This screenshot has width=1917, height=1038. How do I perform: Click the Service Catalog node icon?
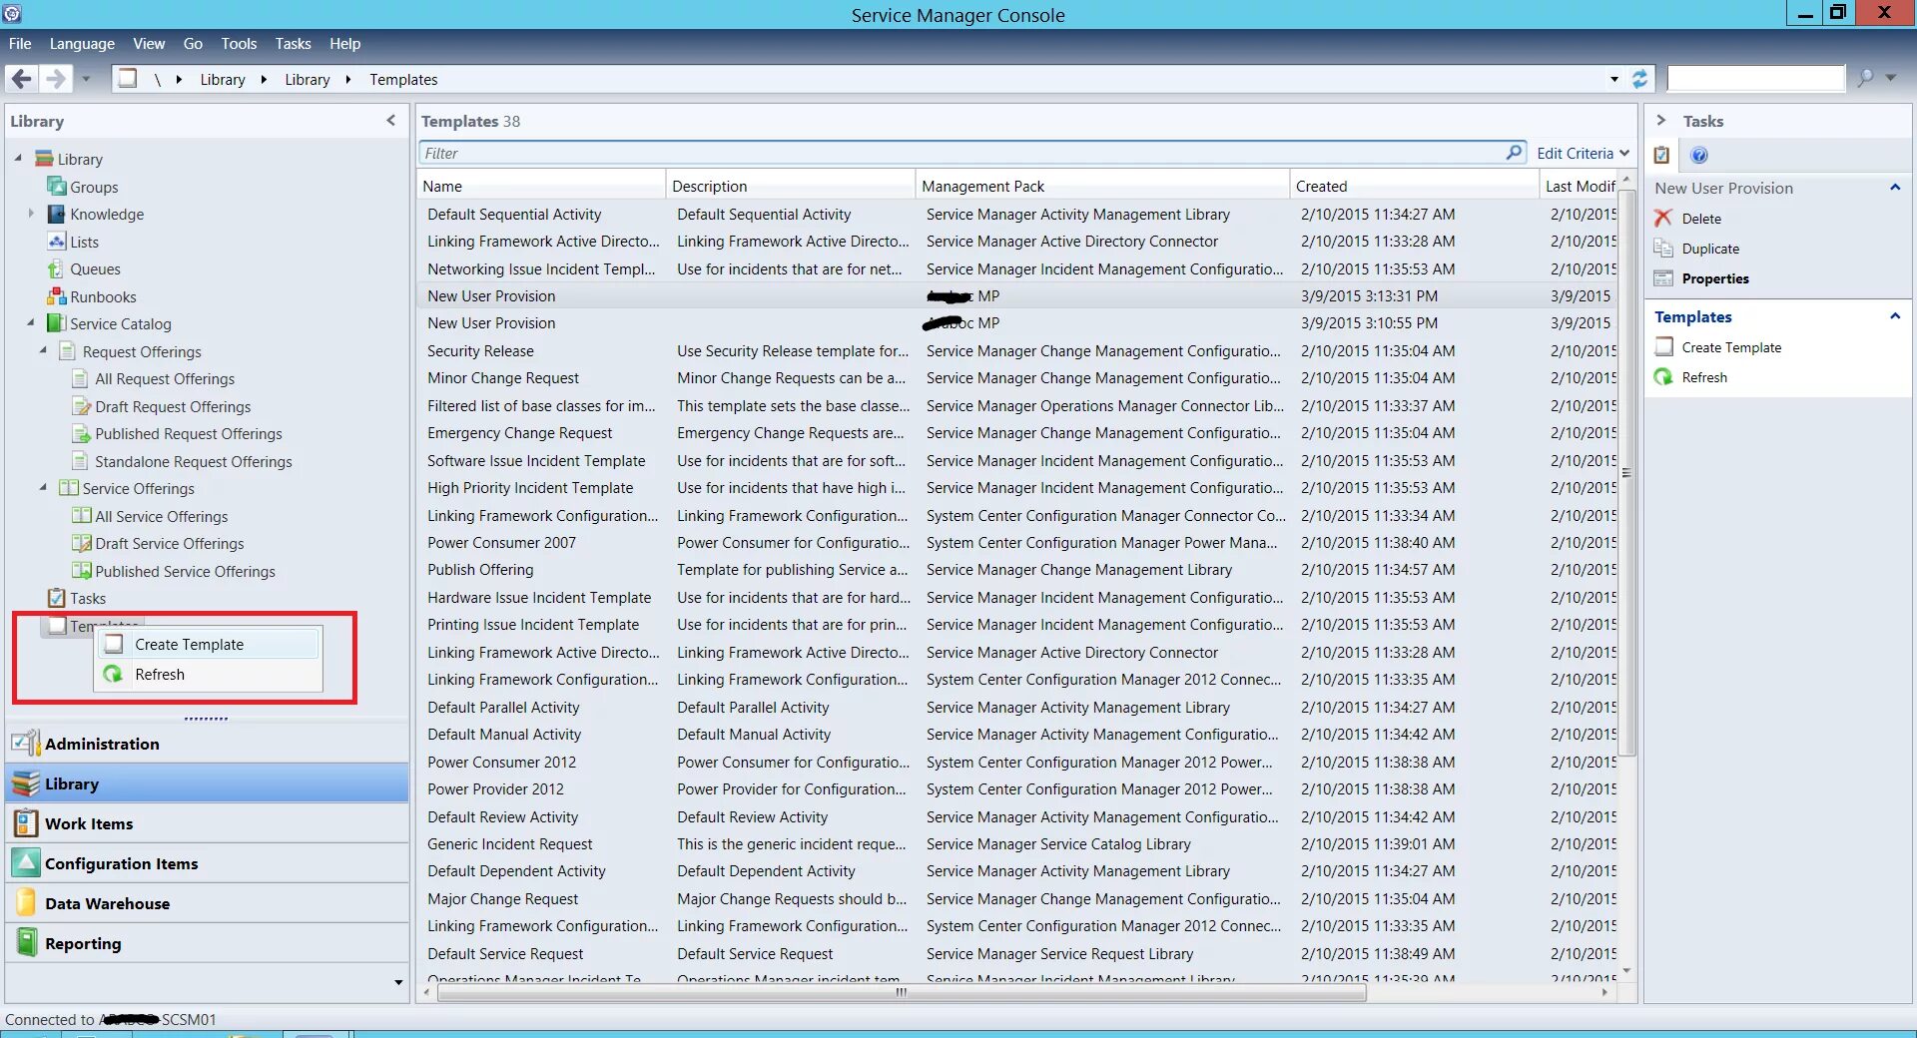pyautogui.click(x=57, y=323)
